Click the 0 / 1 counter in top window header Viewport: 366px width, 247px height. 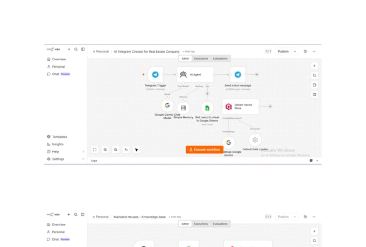[x=268, y=51]
